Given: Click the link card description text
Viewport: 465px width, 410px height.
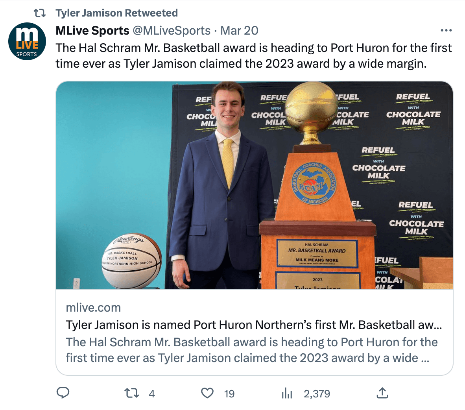Looking at the screenshot, I should (252, 350).
